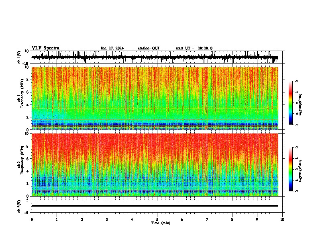Click the "Time (min)" axis title
This screenshot has height=246, width=318.
pos(161,223)
